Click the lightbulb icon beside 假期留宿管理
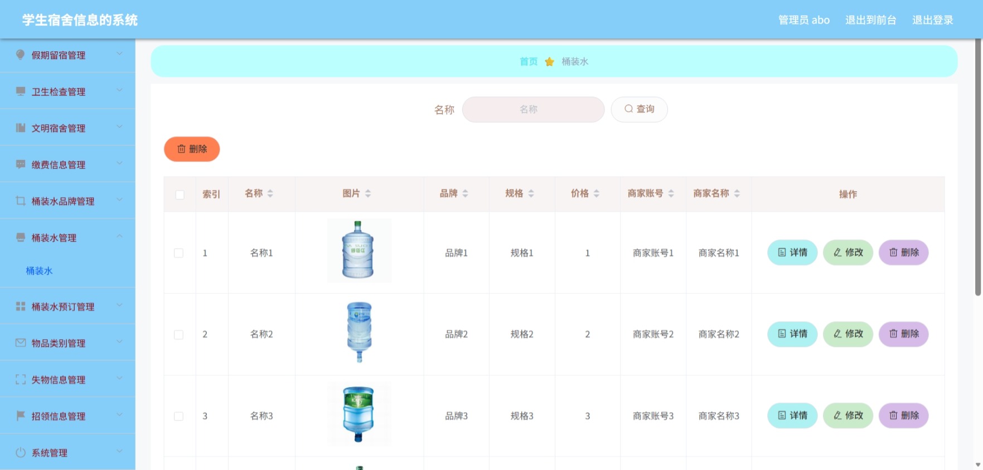 coord(21,55)
